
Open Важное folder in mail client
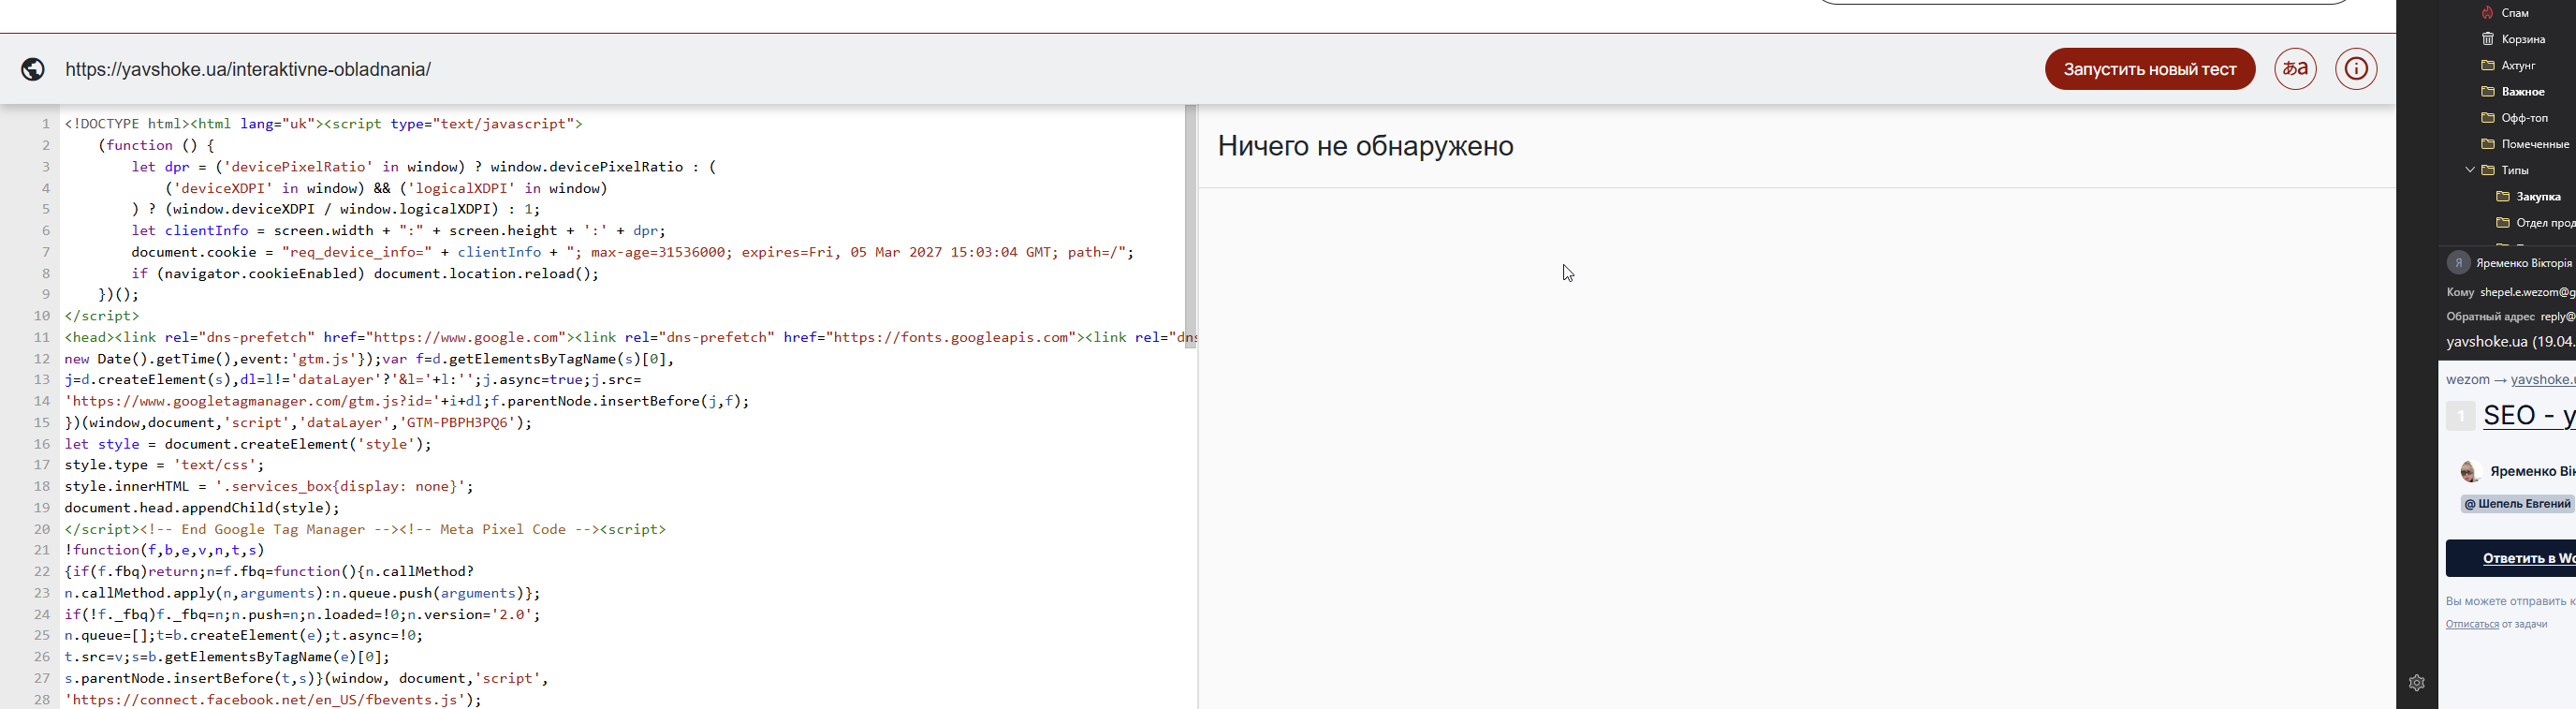pos(2523,91)
